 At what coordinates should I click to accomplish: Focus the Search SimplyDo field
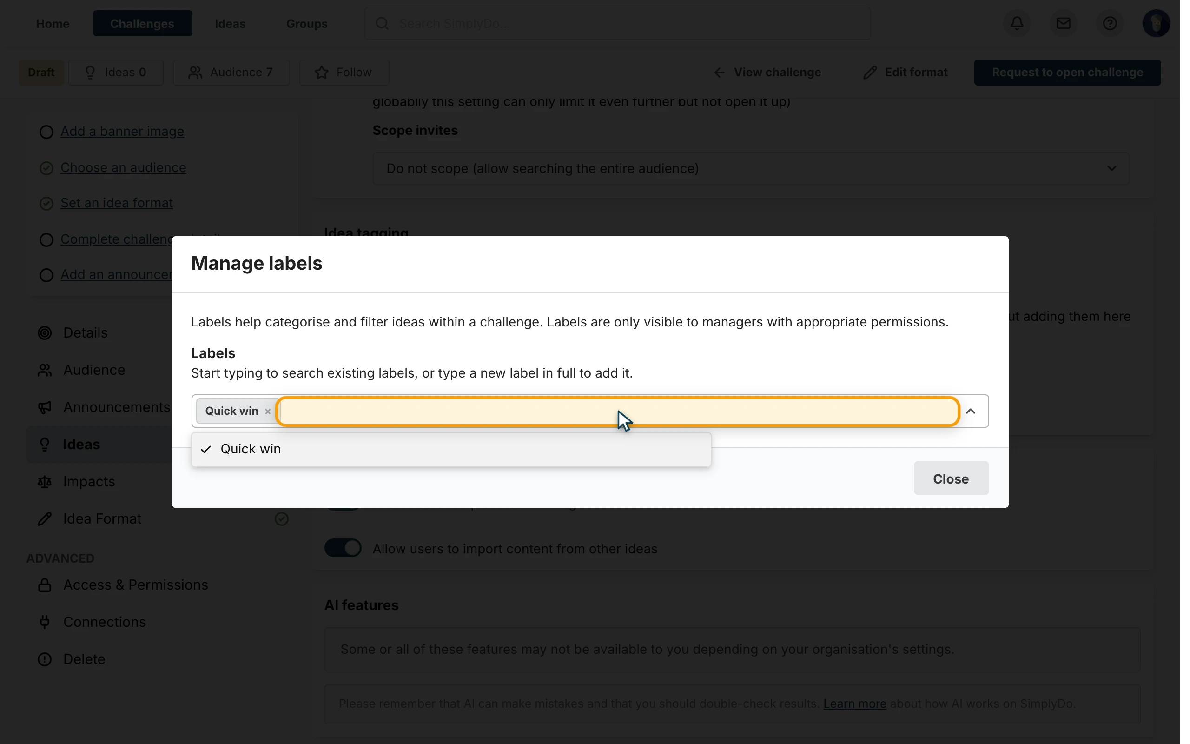(x=617, y=23)
